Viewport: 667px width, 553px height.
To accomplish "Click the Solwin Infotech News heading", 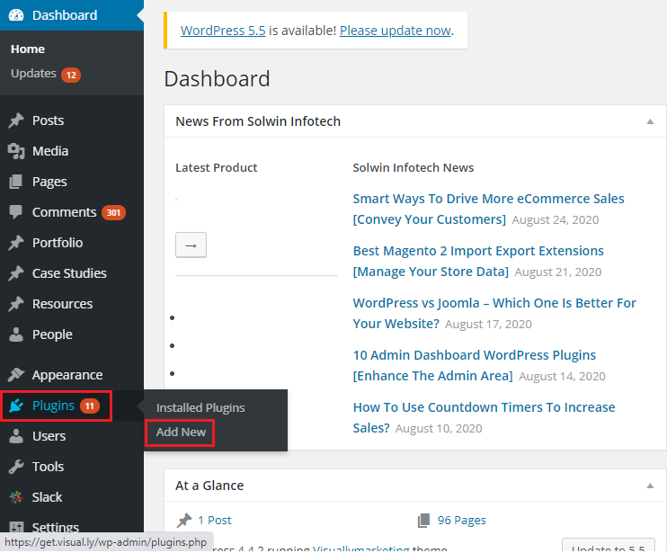I will click(x=413, y=167).
